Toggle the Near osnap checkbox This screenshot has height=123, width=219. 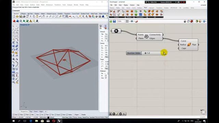pyautogui.click(x=19, y=115)
